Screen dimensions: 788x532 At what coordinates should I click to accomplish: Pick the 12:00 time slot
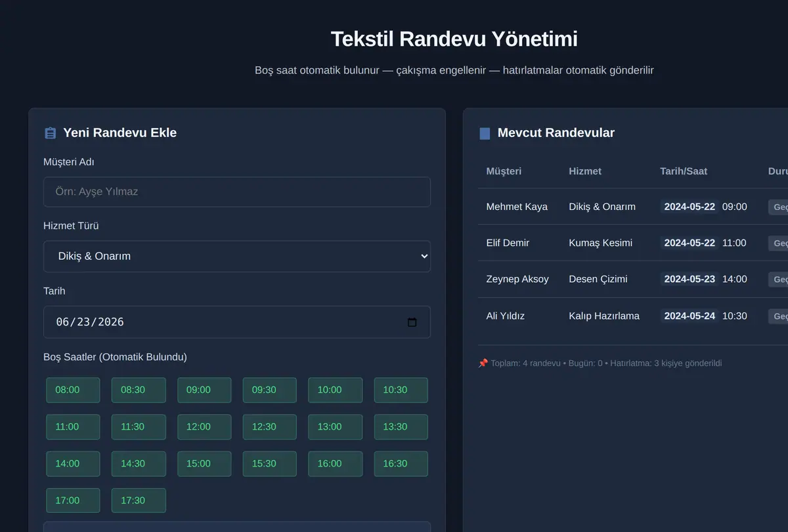click(x=204, y=426)
